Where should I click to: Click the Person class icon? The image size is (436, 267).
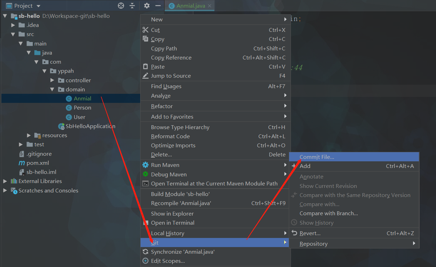(x=69, y=108)
